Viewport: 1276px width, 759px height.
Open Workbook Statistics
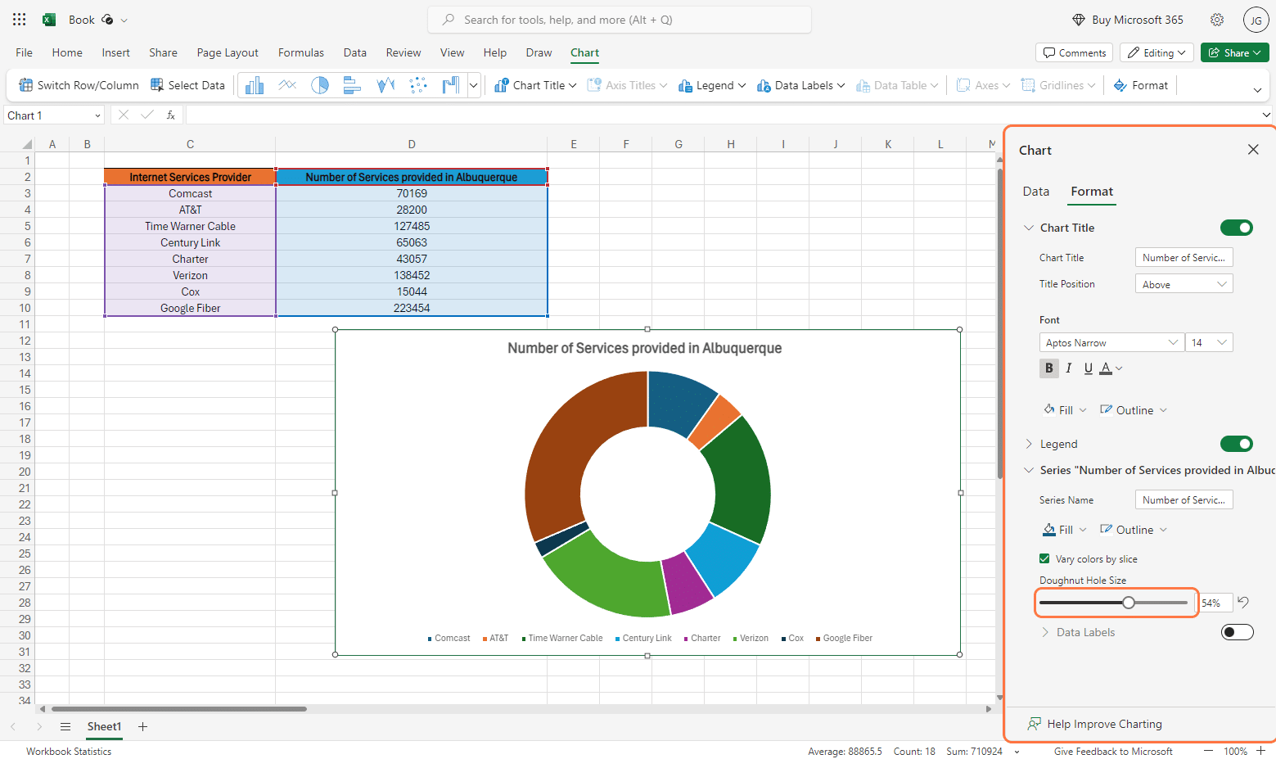point(69,751)
